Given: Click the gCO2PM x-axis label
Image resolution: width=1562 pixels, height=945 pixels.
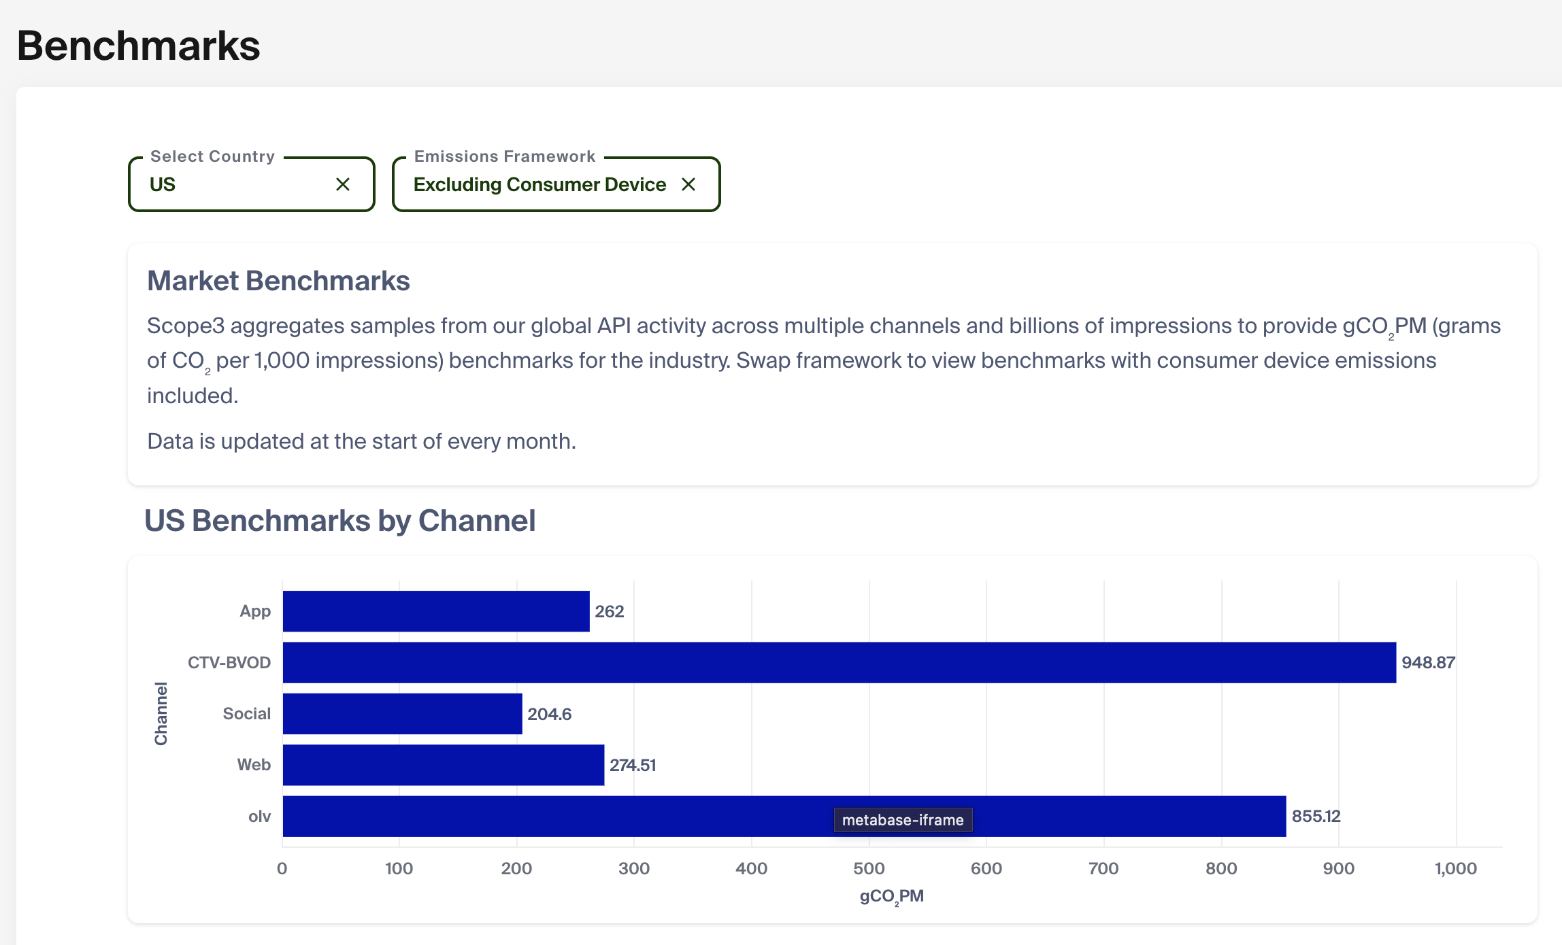Looking at the screenshot, I should coord(891,896).
